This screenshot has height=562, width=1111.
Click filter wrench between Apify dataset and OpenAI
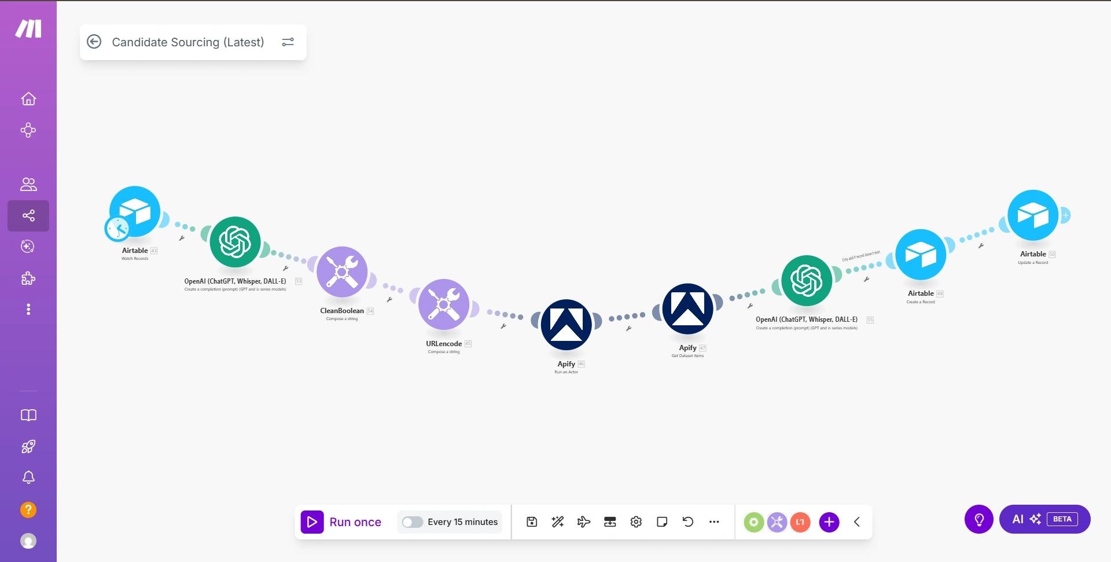click(x=750, y=306)
